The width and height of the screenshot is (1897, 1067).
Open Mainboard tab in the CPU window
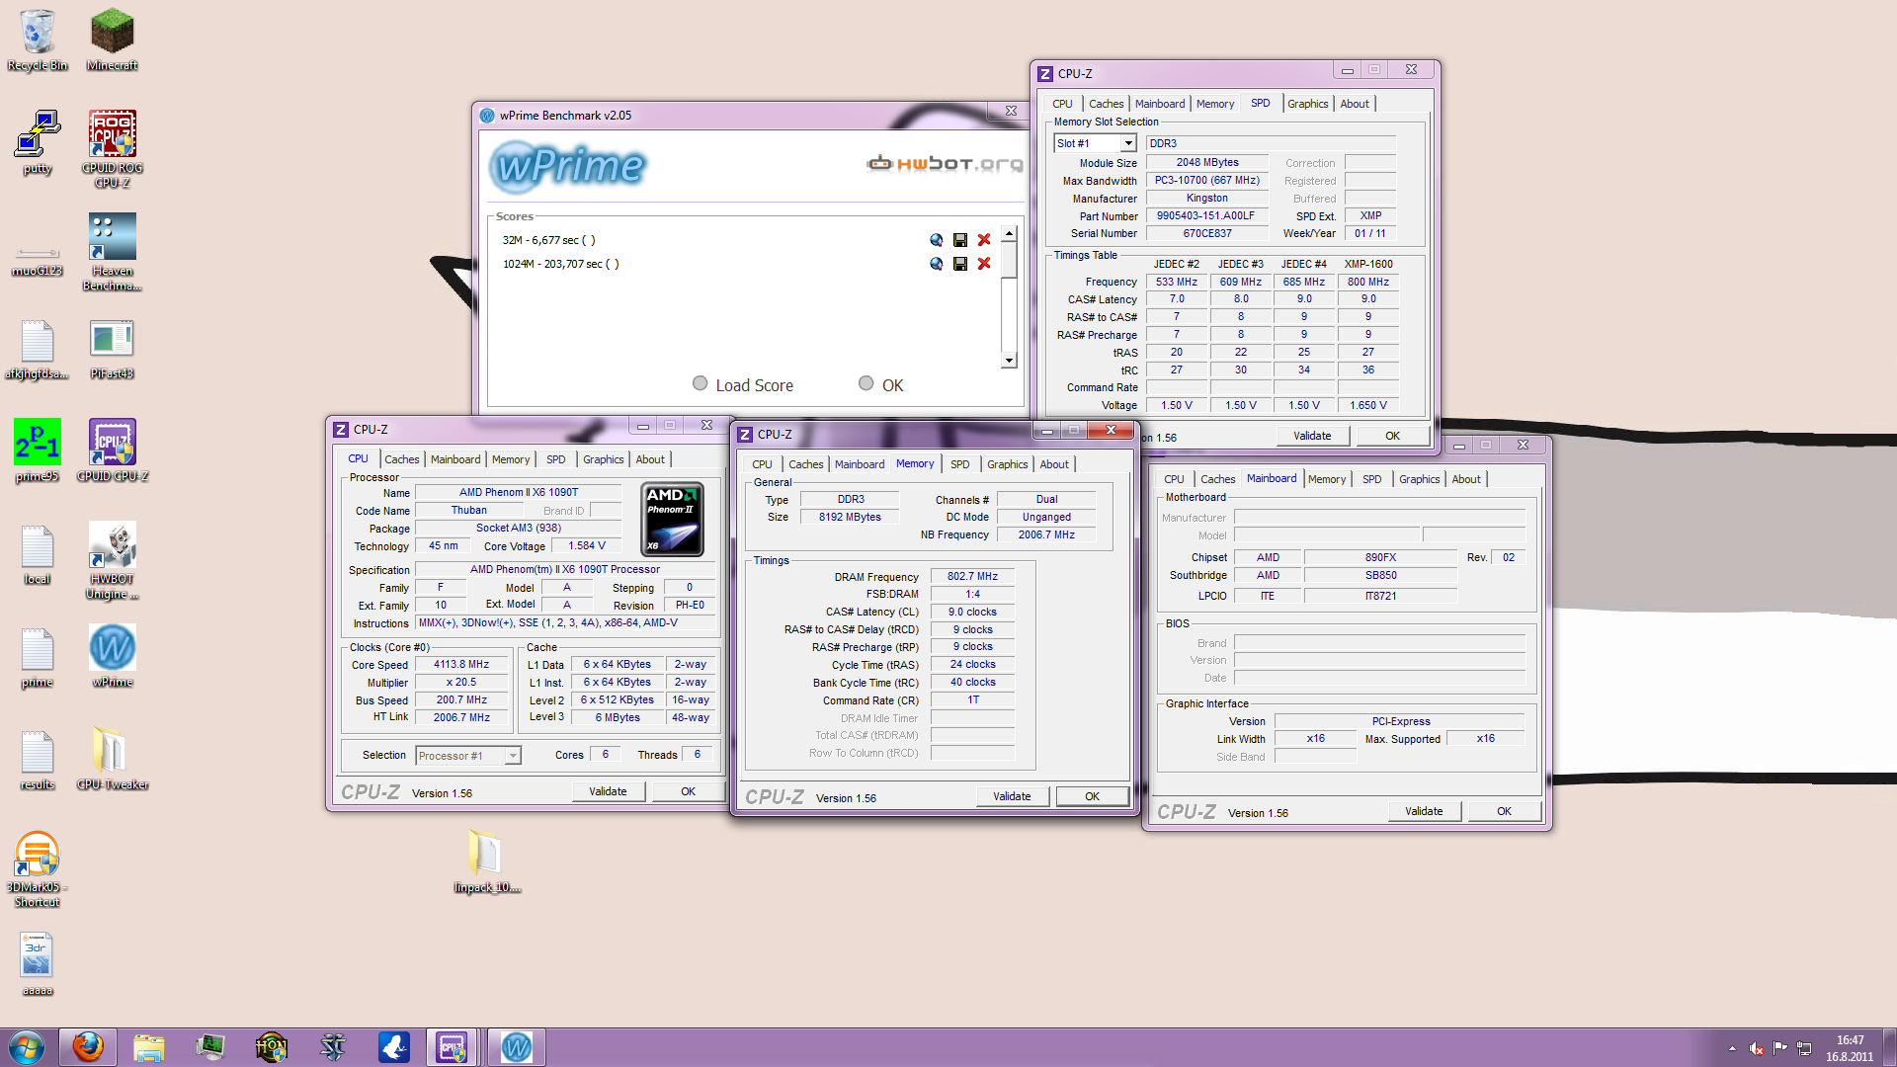click(455, 459)
